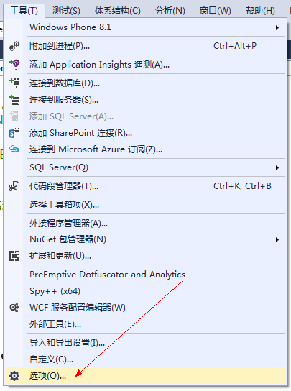Expand the Windows Phone 8.1 submenu arrow
Image resolution: width=291 pixels, height=391 pixels.
277,27
